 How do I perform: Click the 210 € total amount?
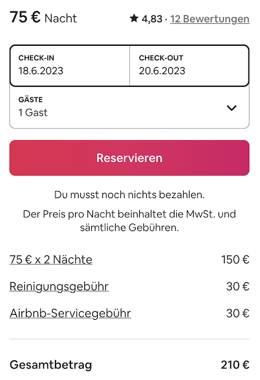point(235,365)
